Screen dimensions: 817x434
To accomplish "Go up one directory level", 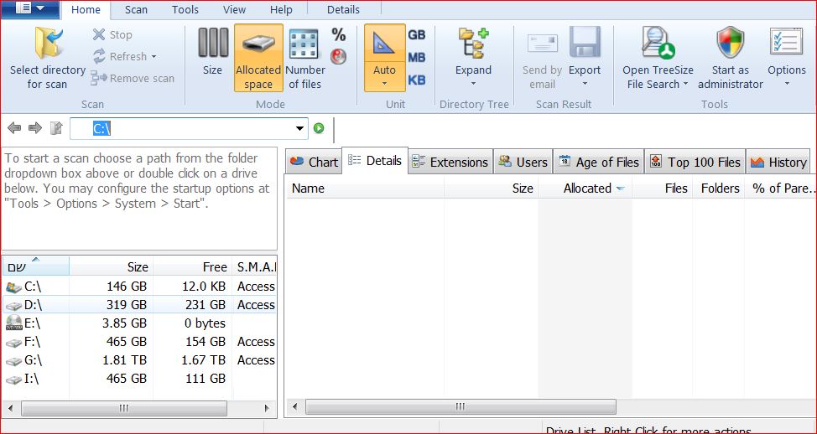I will (56, 128).
